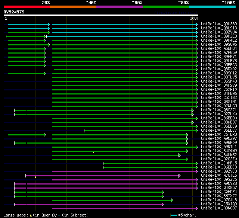The image size is (239, 218).
Task: Select the UniRef100_B4UW62 label
Action: (219, 155)
